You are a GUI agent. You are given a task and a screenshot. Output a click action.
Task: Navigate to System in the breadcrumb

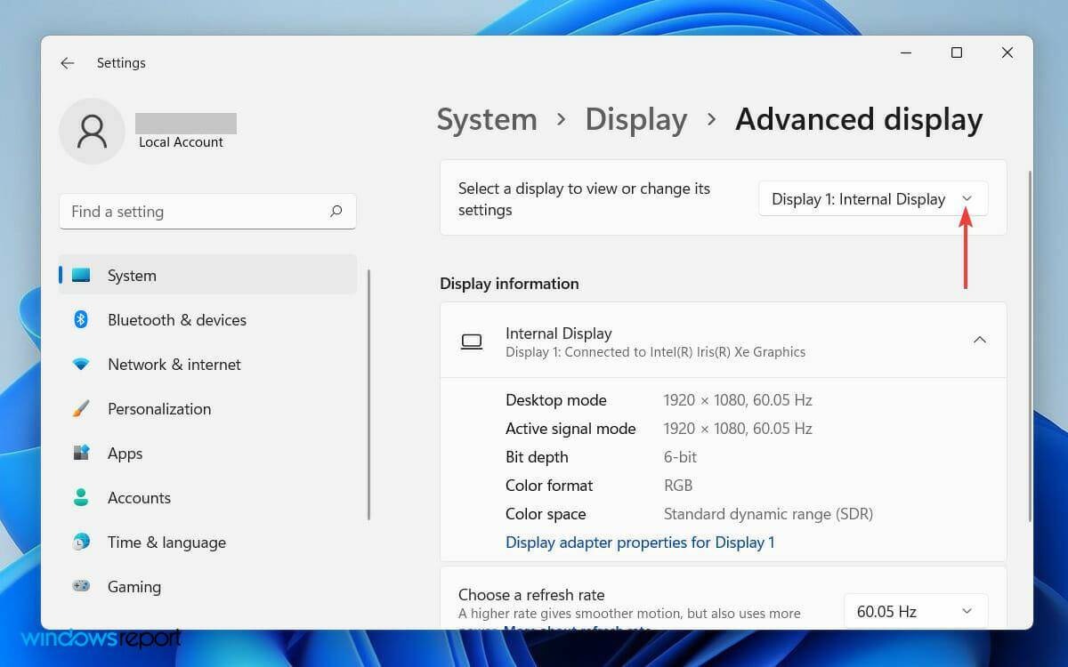pyautogui.click(x=487, y=119)
